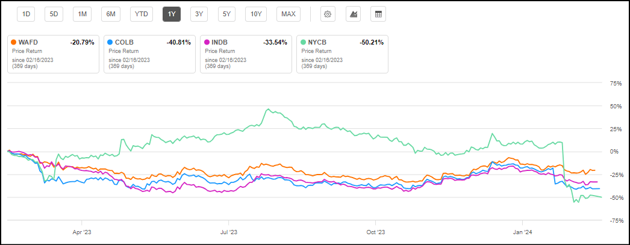Toggle the NYCB price return card
The image size is (630, 245).
(x=342, y=54)
